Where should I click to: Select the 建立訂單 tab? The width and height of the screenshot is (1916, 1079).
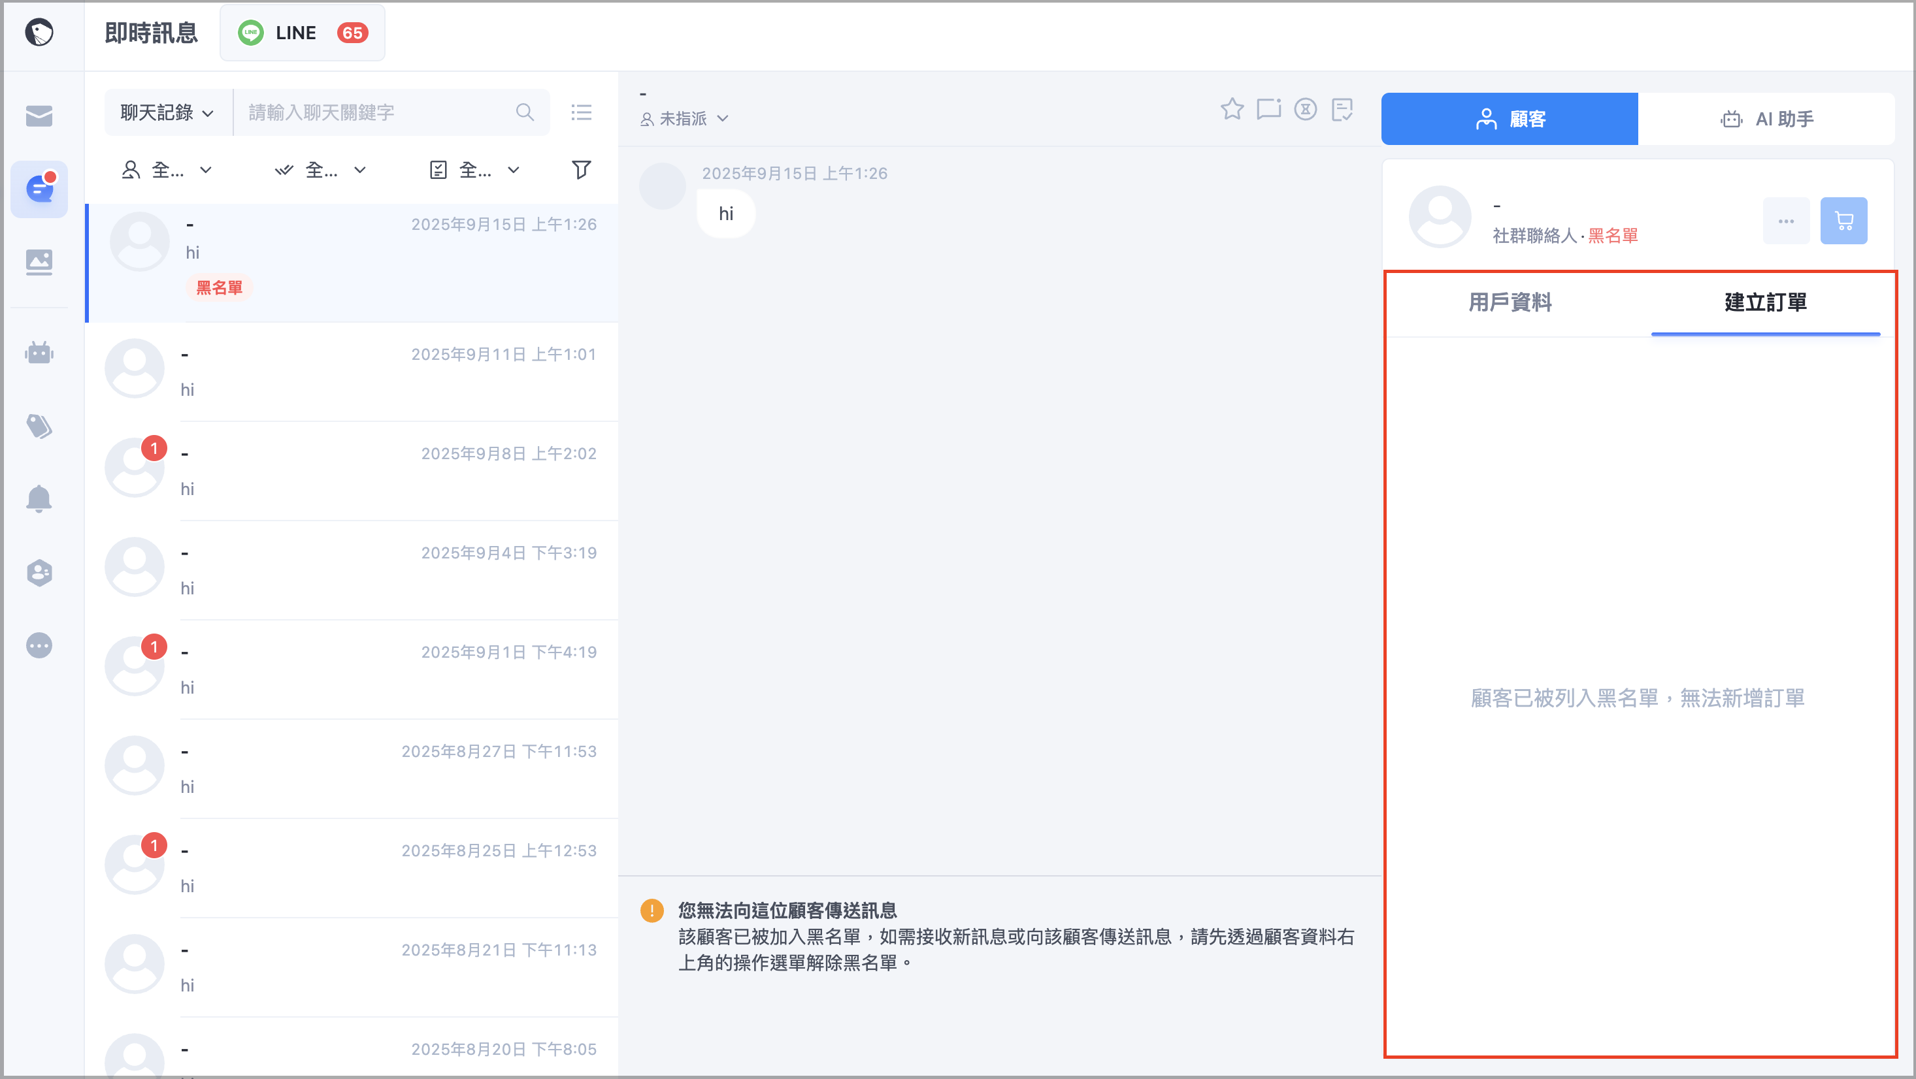click(x=1765, y=302)
